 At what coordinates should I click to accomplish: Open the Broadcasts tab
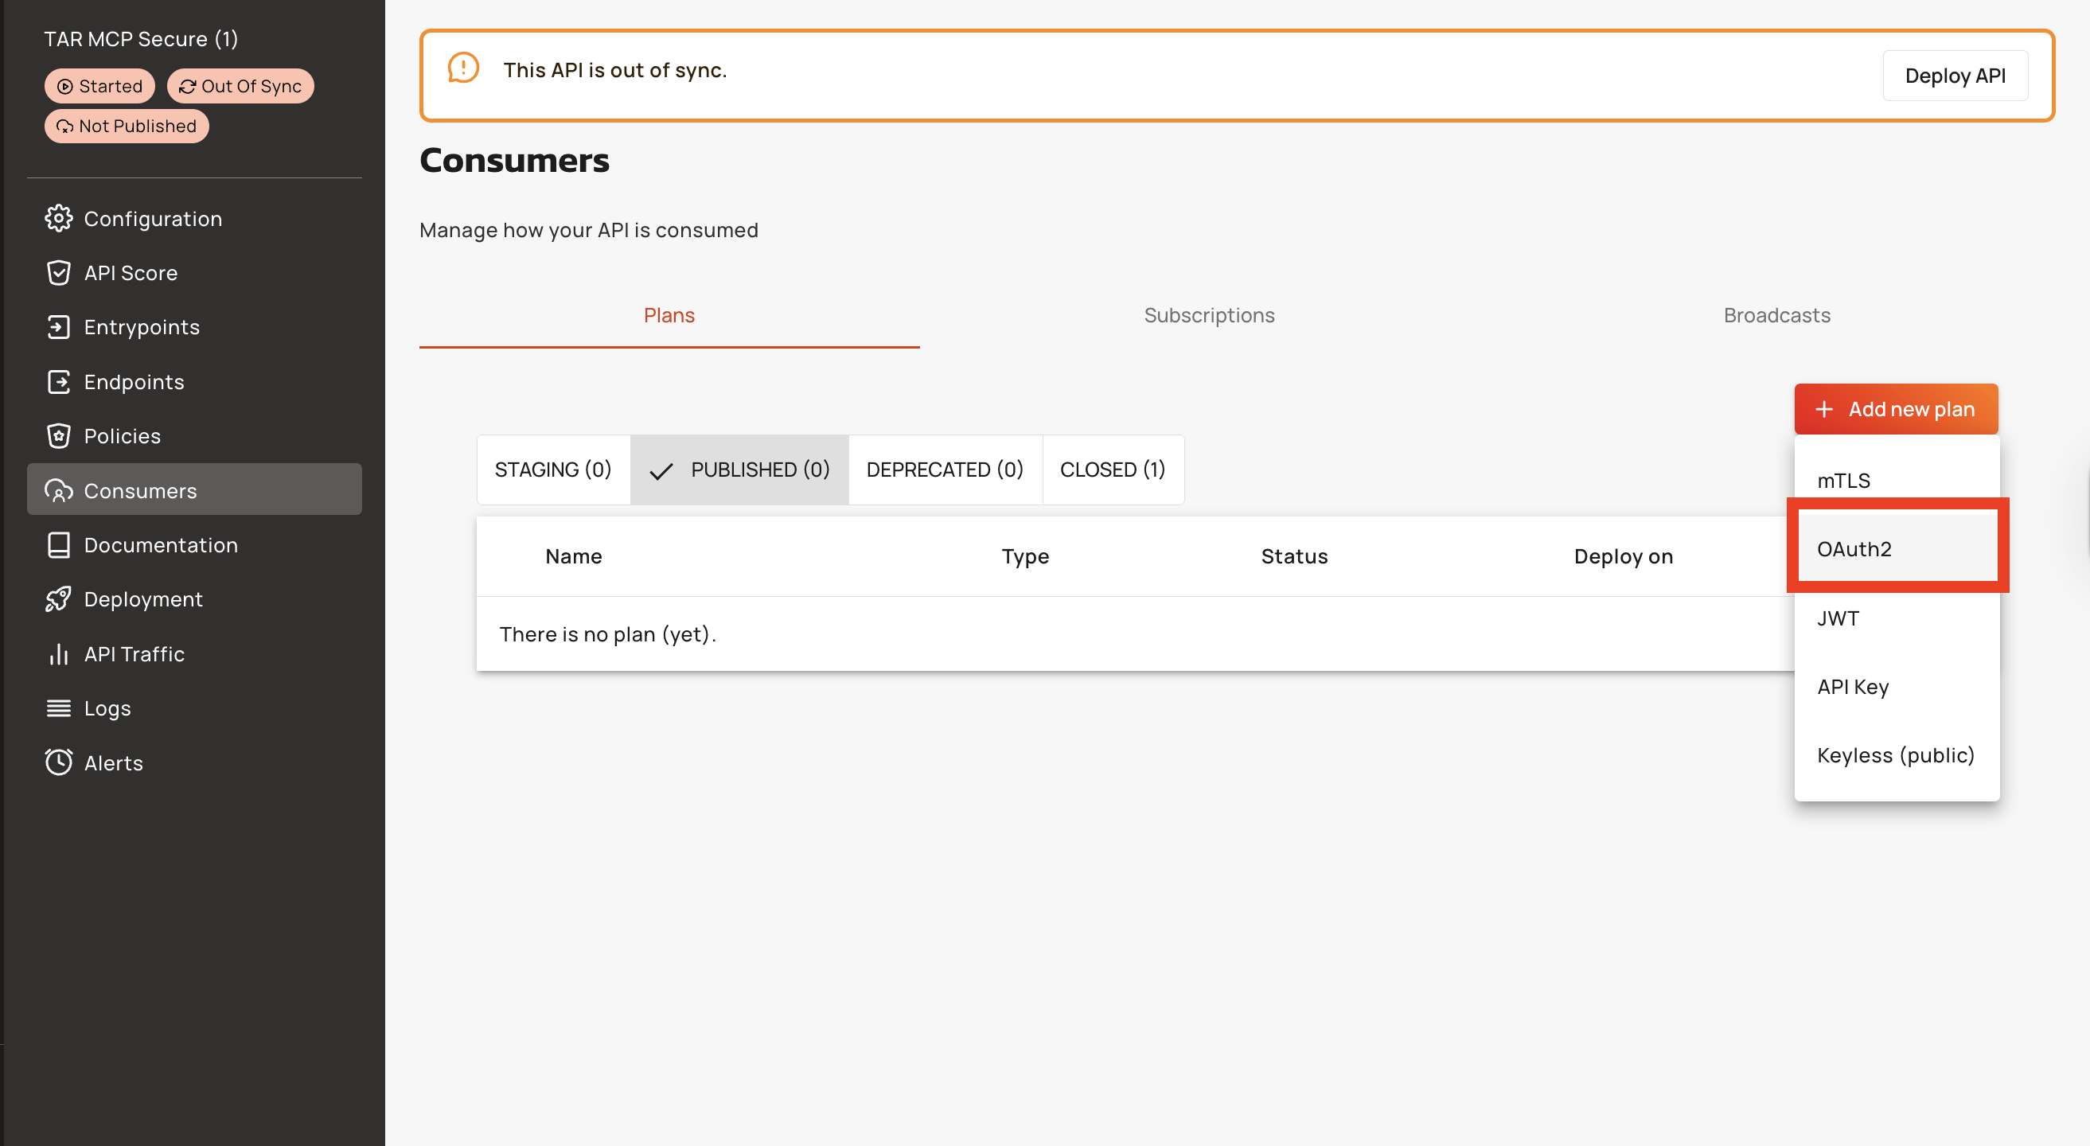click(x=1776, y=314)
